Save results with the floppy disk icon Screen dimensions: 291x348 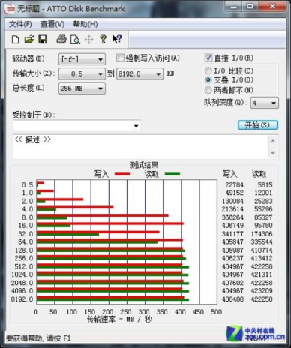[x=43, y=40]
